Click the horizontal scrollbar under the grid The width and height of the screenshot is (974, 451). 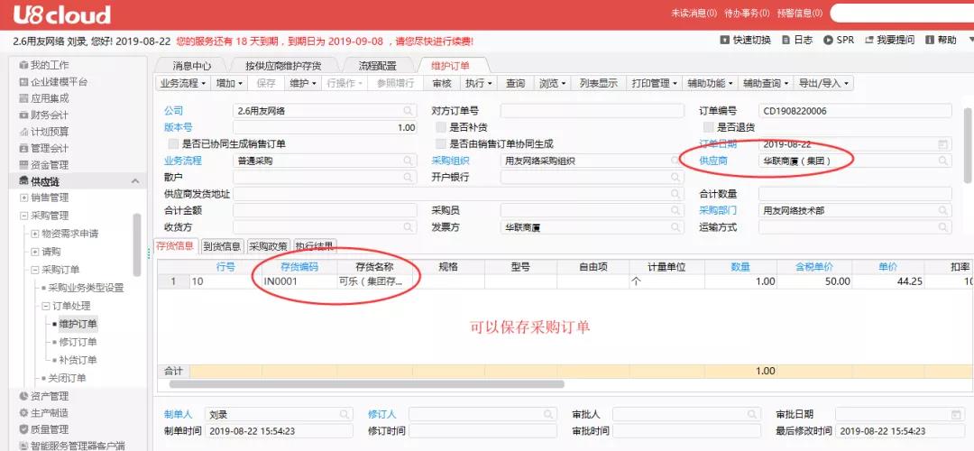tap(361, 383)
